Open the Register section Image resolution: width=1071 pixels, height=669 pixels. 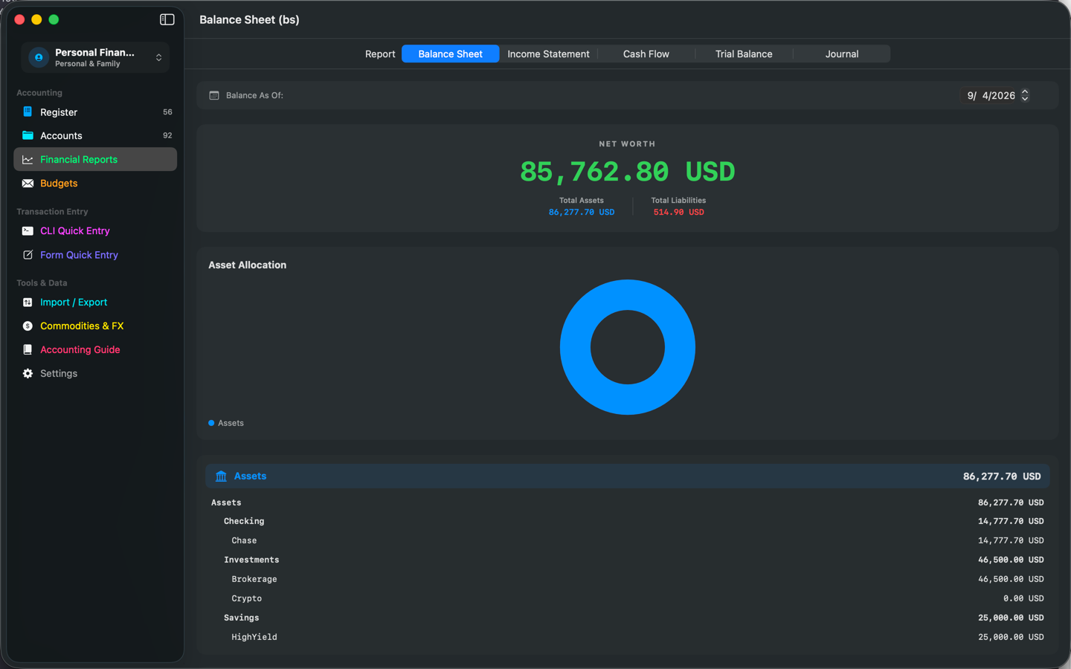click(95, 112)
